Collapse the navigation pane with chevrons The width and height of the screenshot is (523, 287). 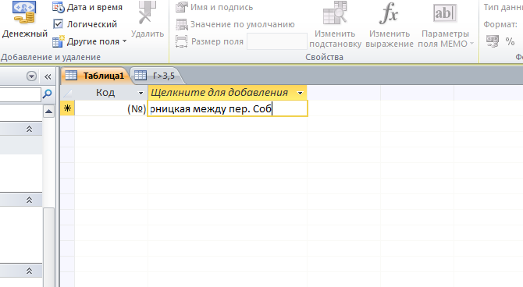48,76
